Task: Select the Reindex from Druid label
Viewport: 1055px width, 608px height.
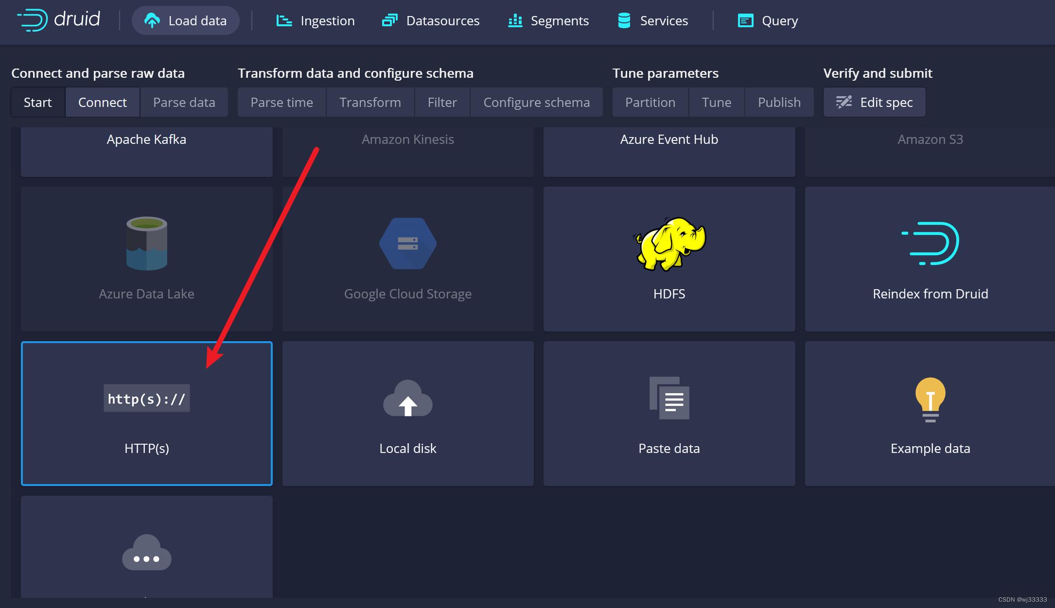Action: pos(930,294)
